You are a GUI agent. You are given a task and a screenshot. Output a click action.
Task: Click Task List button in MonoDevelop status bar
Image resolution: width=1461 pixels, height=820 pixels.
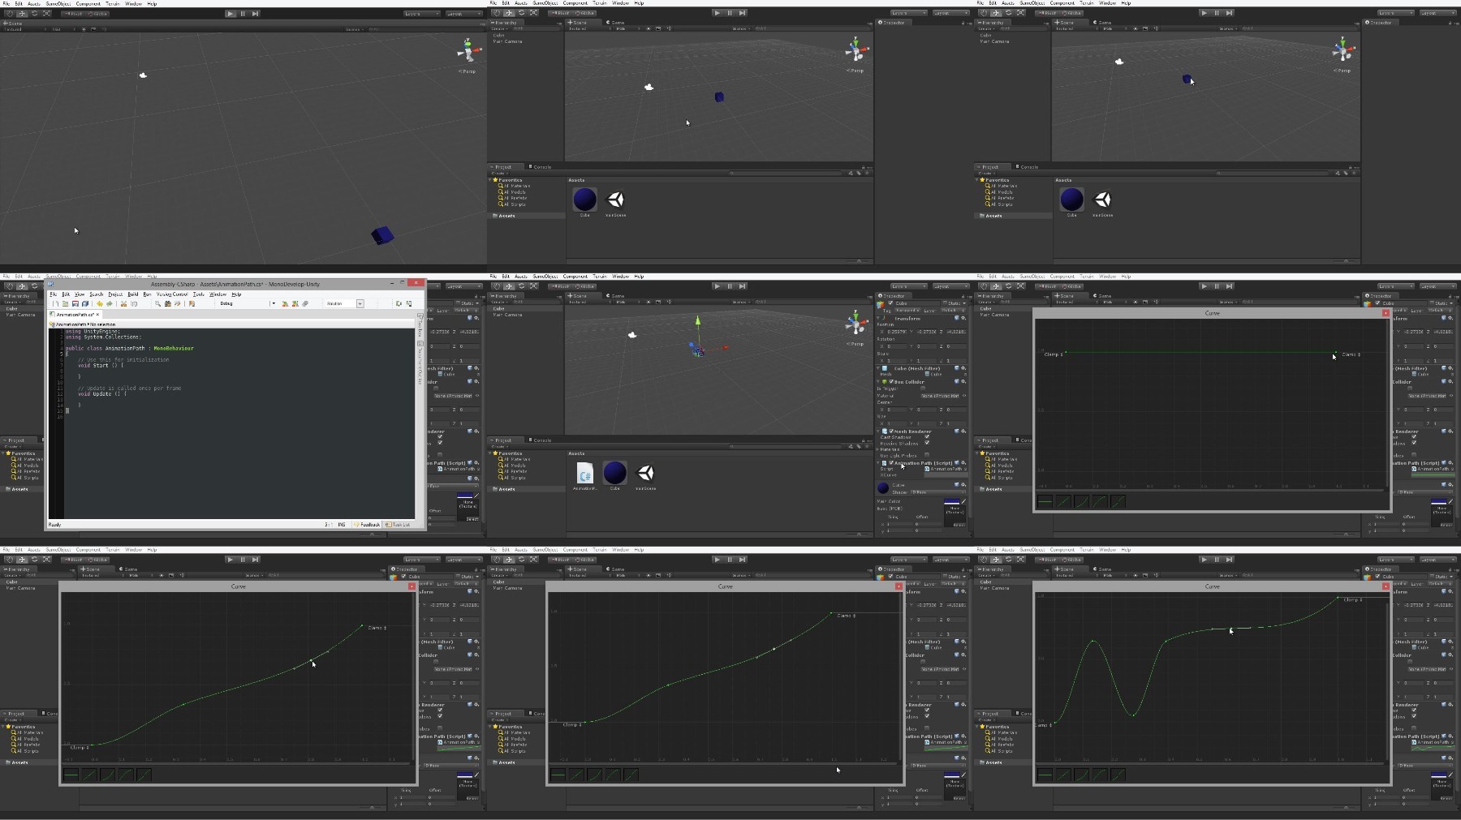click(399, 525)
